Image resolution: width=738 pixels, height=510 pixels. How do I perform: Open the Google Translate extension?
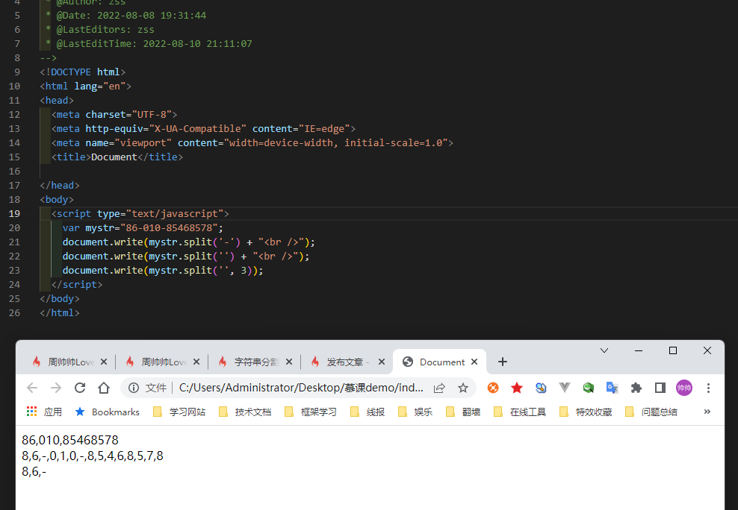click(x=613, y=388)
